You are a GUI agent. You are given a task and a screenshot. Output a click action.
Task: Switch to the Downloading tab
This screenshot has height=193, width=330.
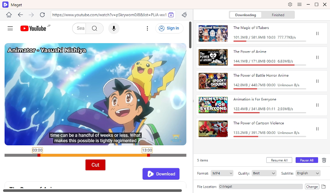246,15
